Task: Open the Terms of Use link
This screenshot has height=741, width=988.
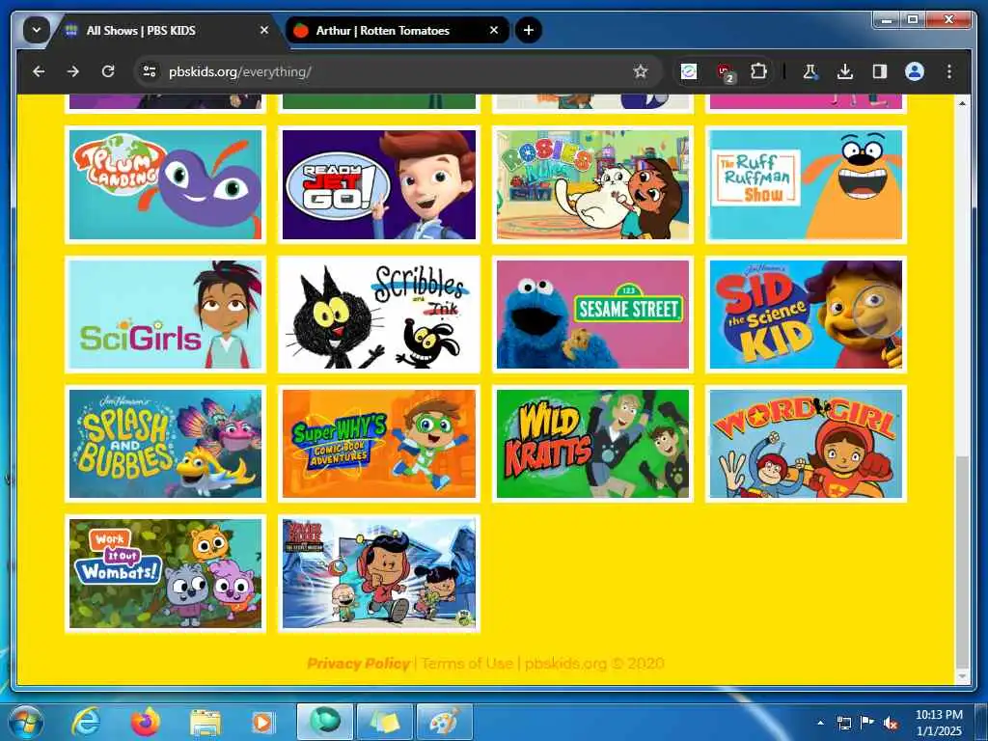Action: (467, 664)
